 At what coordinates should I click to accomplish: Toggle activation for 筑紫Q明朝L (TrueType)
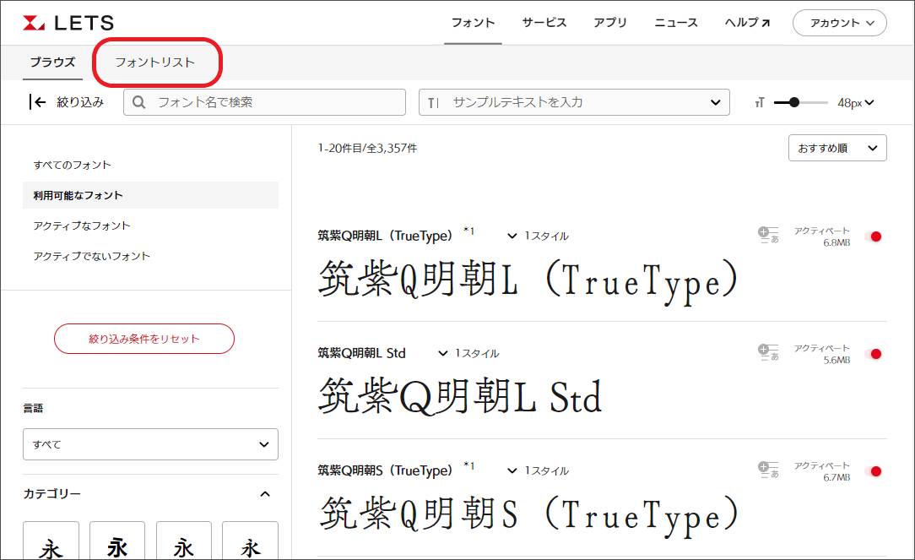tap(874, 237)
